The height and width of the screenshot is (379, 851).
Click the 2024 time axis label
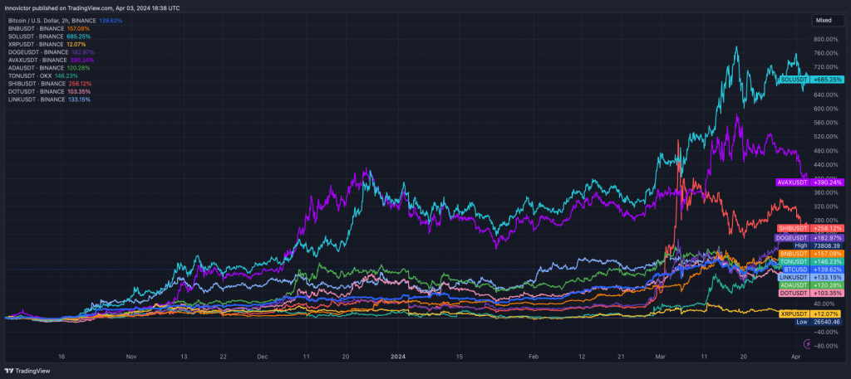pyautogui.click(x=398, y=357)
